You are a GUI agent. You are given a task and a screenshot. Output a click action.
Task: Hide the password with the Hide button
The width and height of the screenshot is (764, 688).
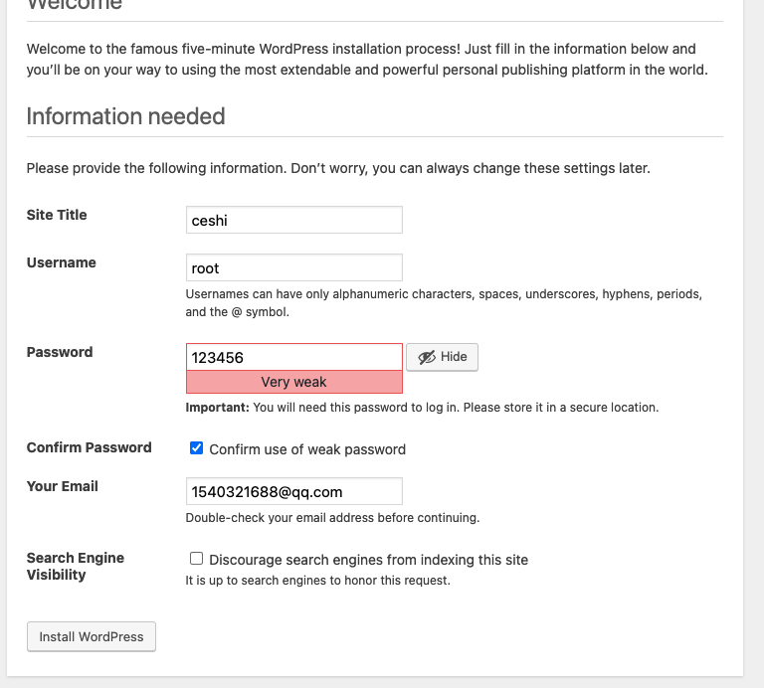(442, 357)
